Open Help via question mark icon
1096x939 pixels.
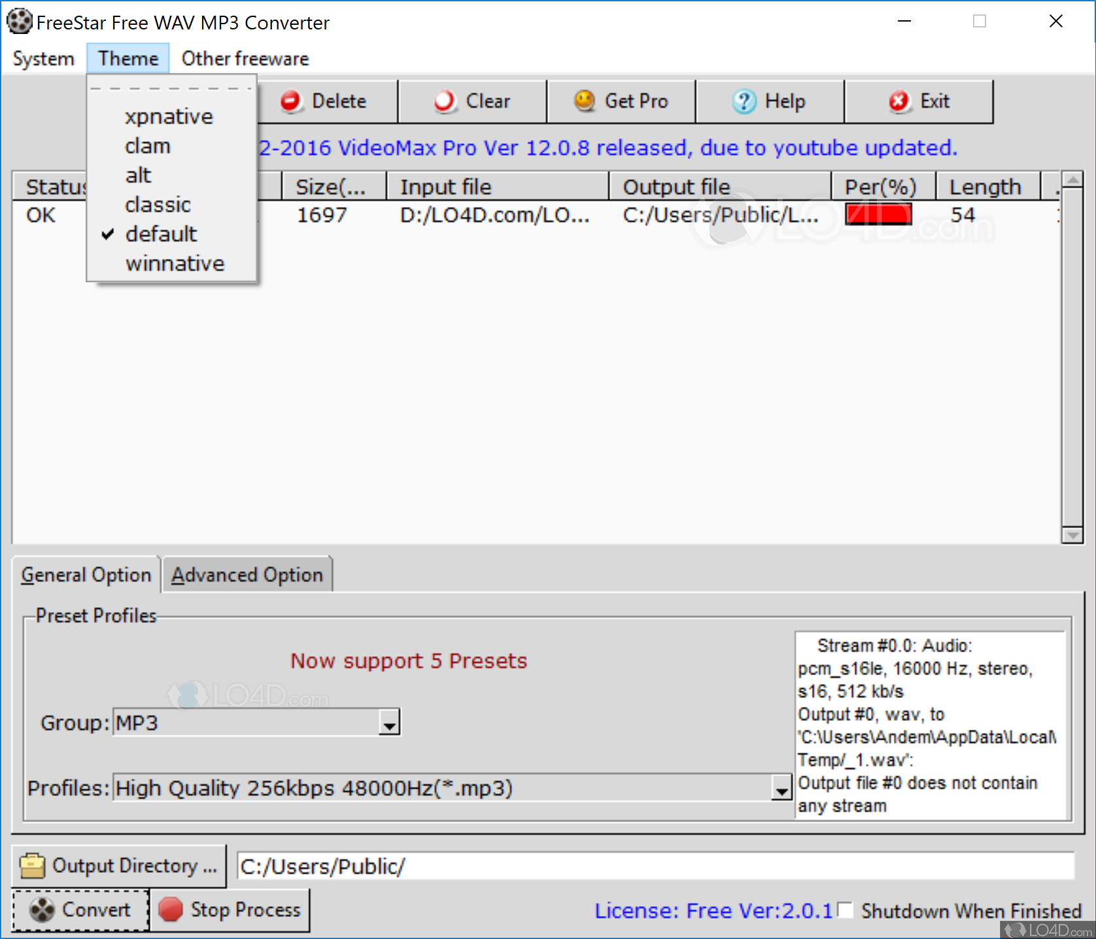744,102
